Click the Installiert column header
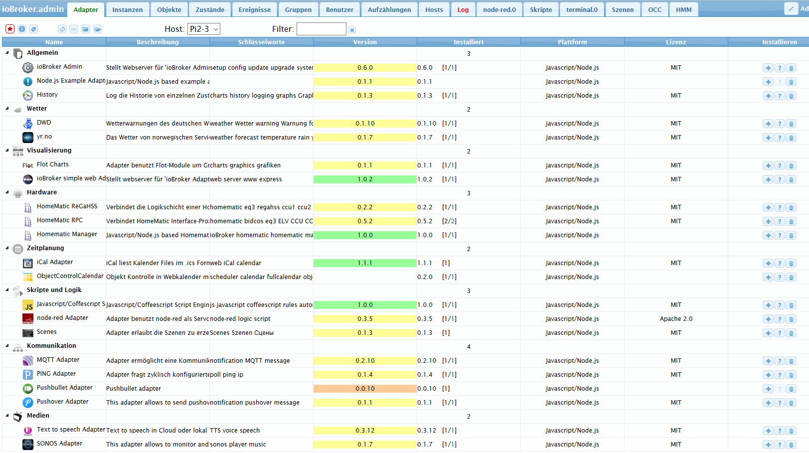The width and height of the screenshot is (809, 453). coord(469,42)
